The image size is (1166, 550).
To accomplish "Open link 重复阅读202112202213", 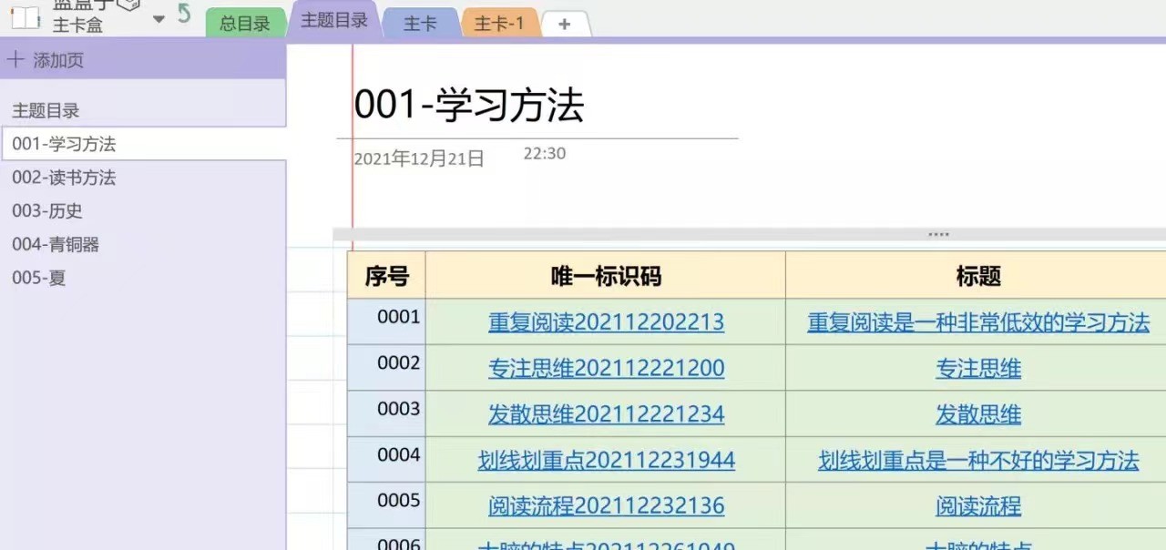I will tap(606, 322).
